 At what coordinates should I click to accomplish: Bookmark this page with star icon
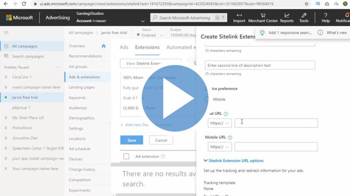(x=307, y=4)
